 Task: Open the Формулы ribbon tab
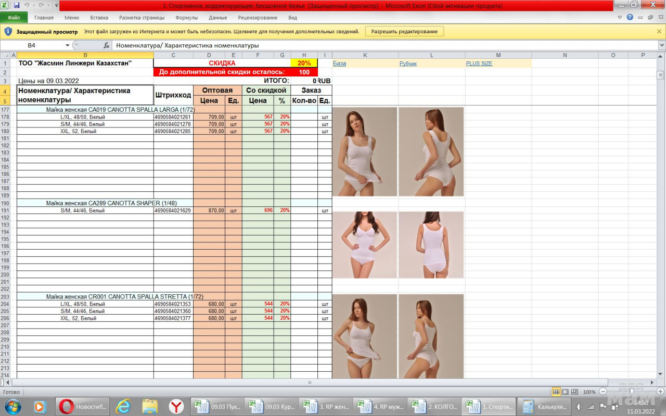(186, 17)
